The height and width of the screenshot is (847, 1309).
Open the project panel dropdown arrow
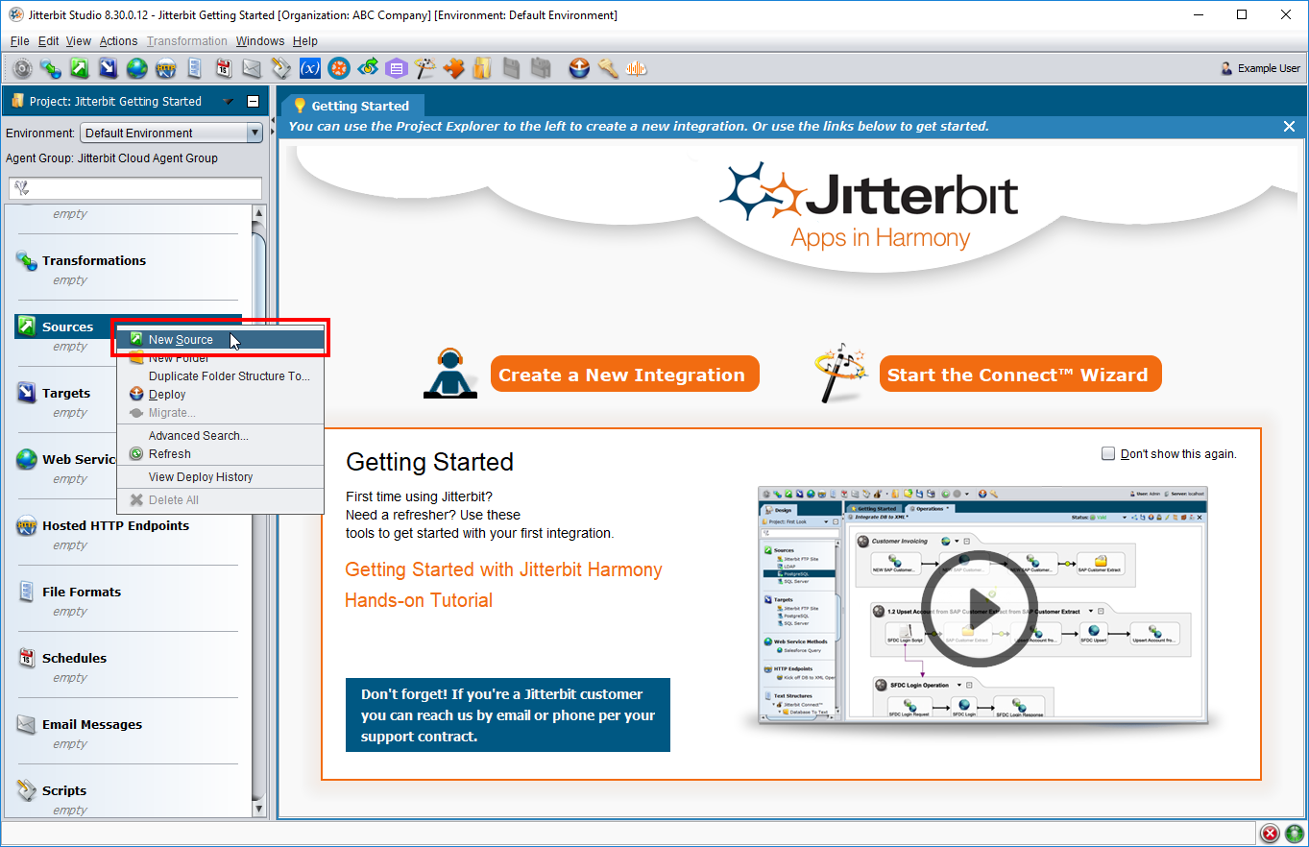click(x=229, y=102)
